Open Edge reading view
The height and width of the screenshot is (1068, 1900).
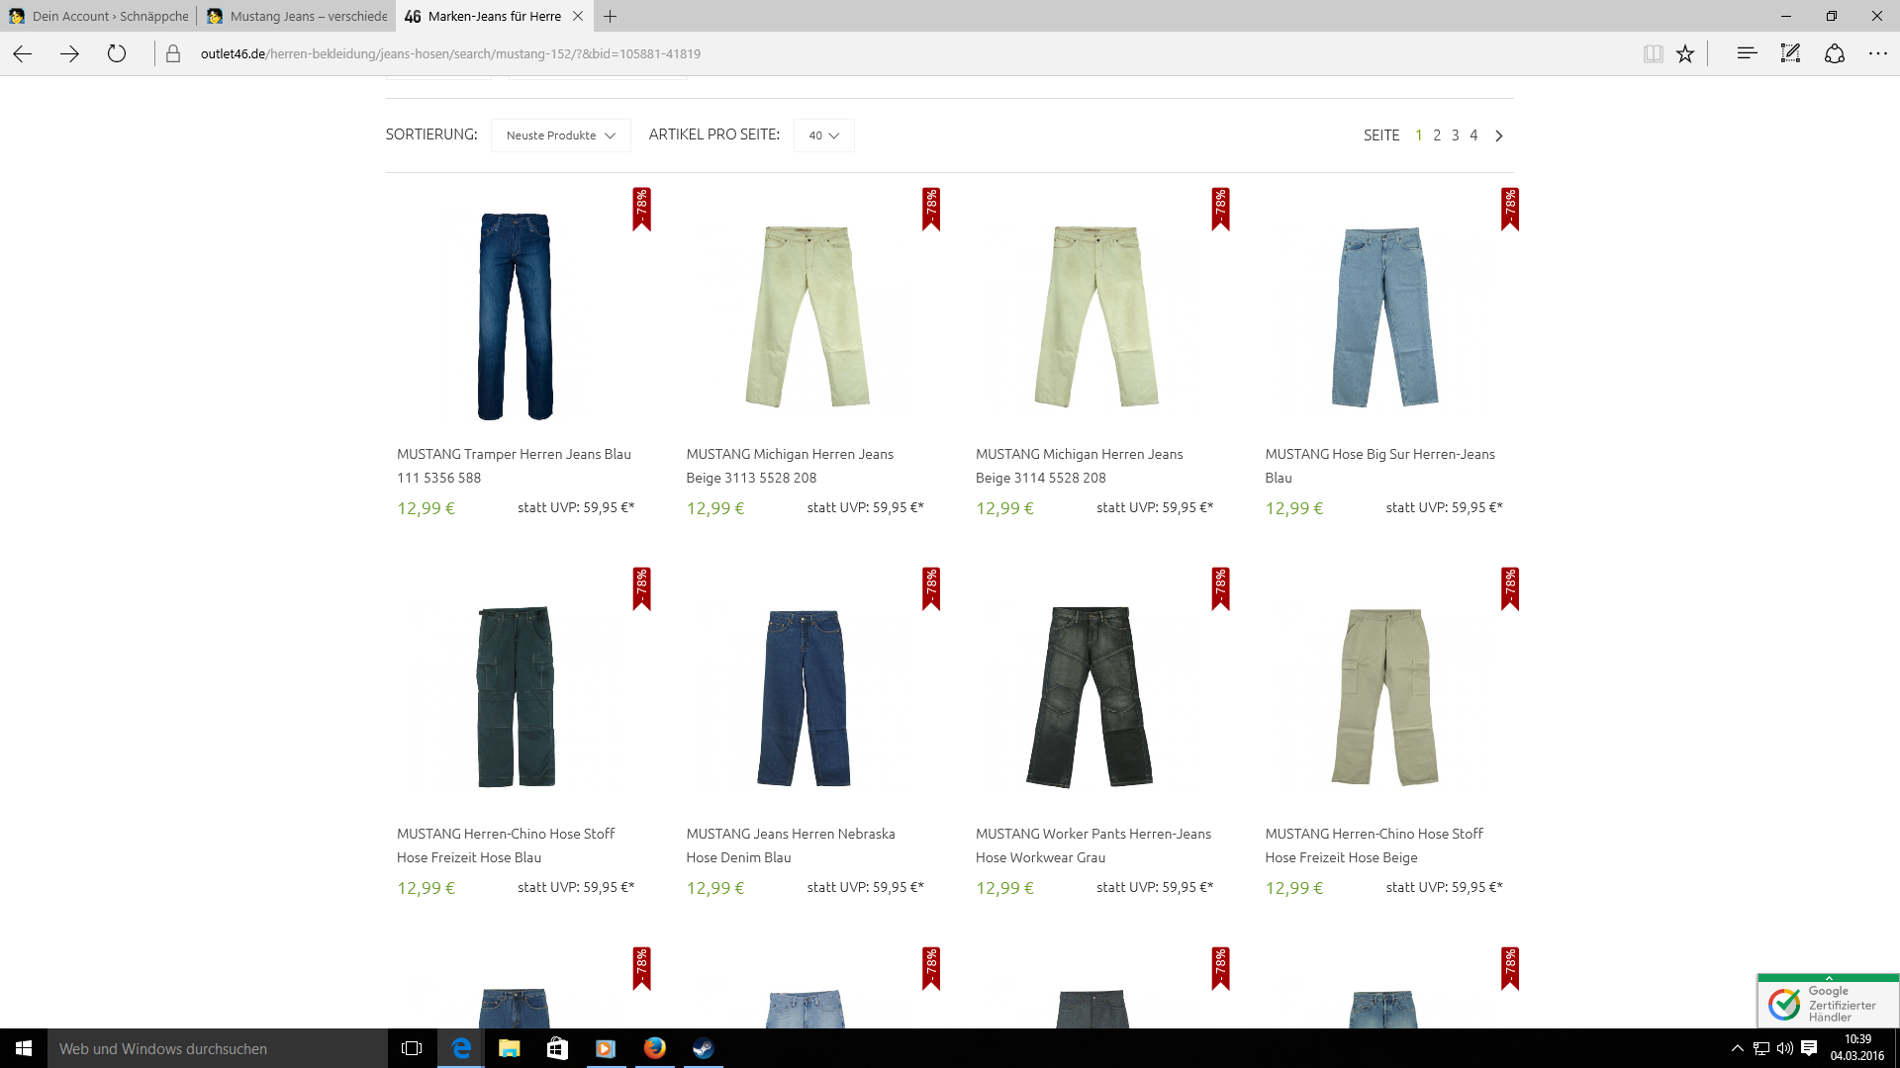click(1653, 54)
